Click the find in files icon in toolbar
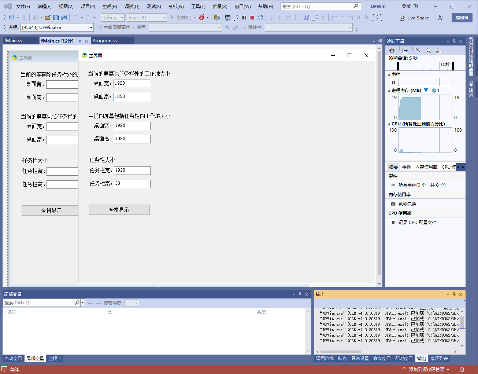The image size is (478, 374). point(217,18)
